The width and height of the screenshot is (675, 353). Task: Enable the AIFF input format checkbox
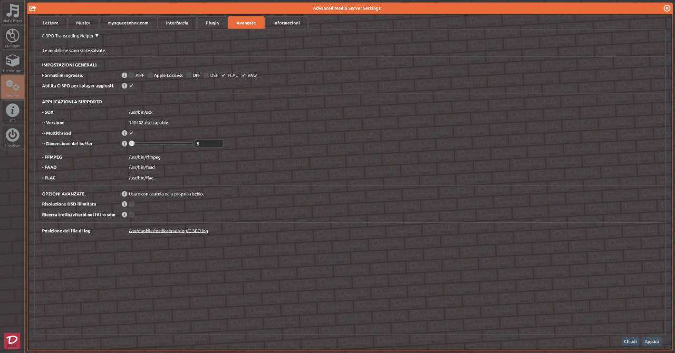click(131, 75)
